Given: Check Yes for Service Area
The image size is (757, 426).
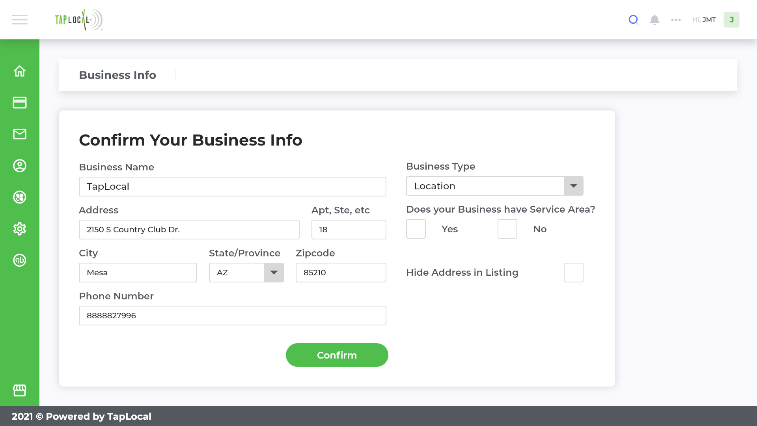Looking at the screenshot, I should tap(416, 229).
